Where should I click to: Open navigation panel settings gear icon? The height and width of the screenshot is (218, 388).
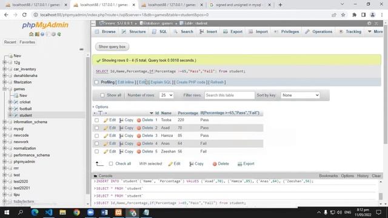[53, 34]
